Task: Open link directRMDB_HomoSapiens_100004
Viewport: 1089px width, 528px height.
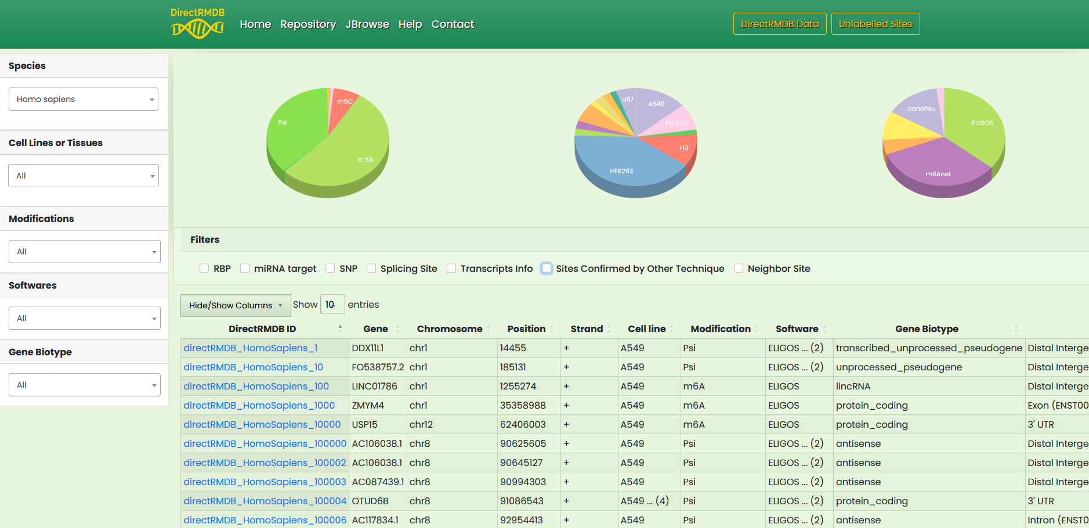Action: click(x=265, y=501)
